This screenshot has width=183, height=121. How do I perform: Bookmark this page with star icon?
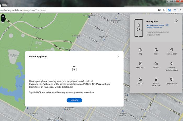pos(164,10)
